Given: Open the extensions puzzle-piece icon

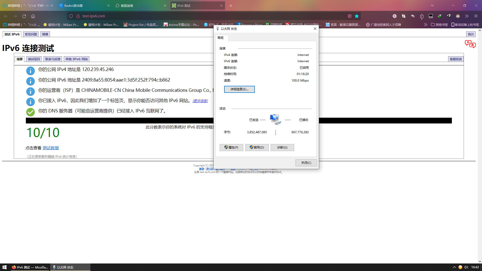Looking at the screenshot, I should point(422,16).
